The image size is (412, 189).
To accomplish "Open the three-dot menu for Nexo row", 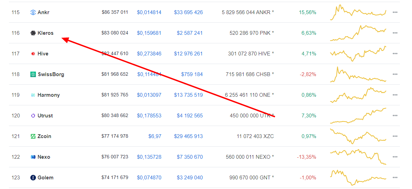I will [x=395, y=157].
